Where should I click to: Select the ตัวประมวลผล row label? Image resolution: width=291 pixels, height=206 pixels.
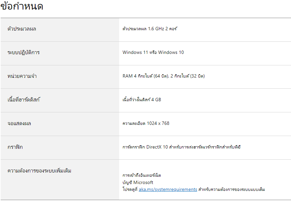point(22,29)
